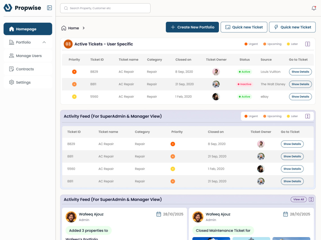Click owner avatar in Activity Feed 8829 row
Image resolution: width=321 pixels, height=240 pixels.
pos(261,144)
